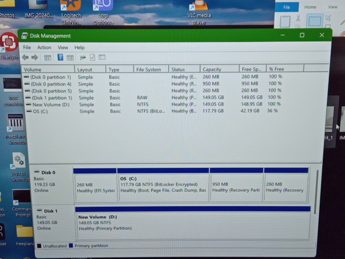Click the RAW file system cell

click(x=142, y=97)
